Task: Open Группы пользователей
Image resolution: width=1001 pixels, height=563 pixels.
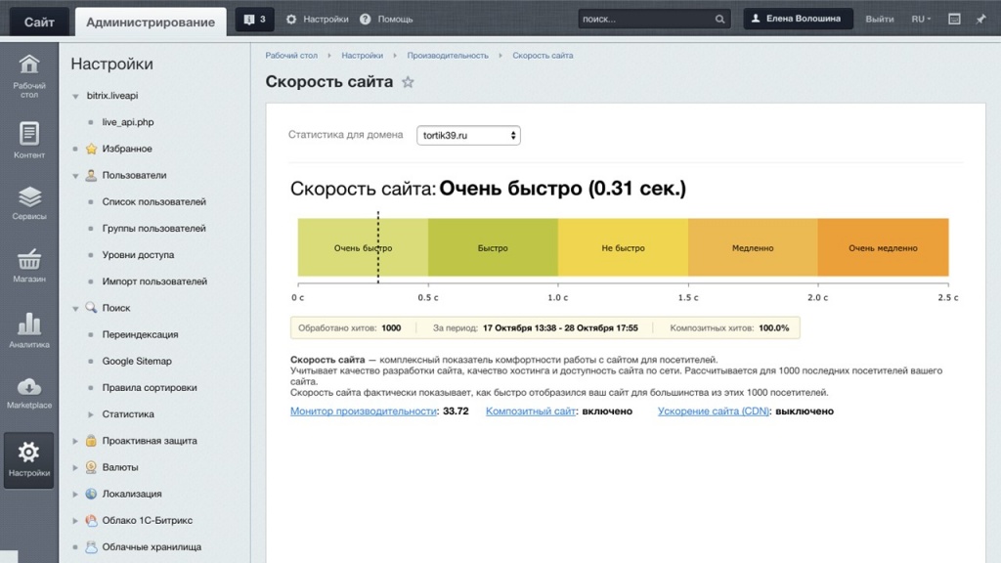Action: click(153, 229)
